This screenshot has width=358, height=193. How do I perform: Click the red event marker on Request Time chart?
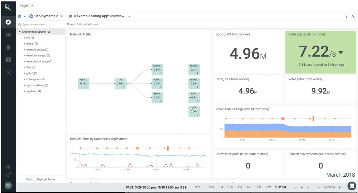[x=168, y=148]
